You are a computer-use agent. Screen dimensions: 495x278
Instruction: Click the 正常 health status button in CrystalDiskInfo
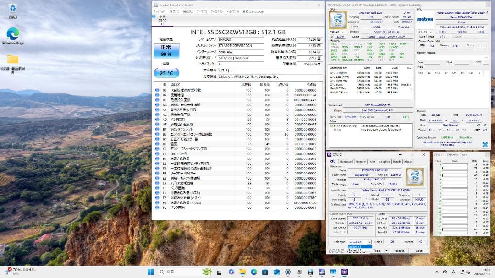click(165, 49)
